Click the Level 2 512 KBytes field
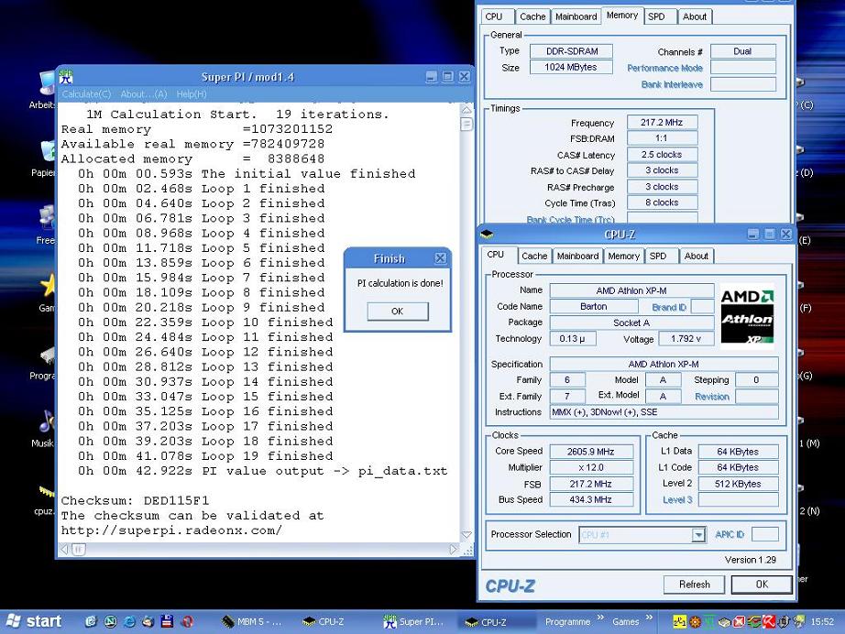Image resolution: width=845 pixels, height=634 pixels. click(x=738, y=484)
